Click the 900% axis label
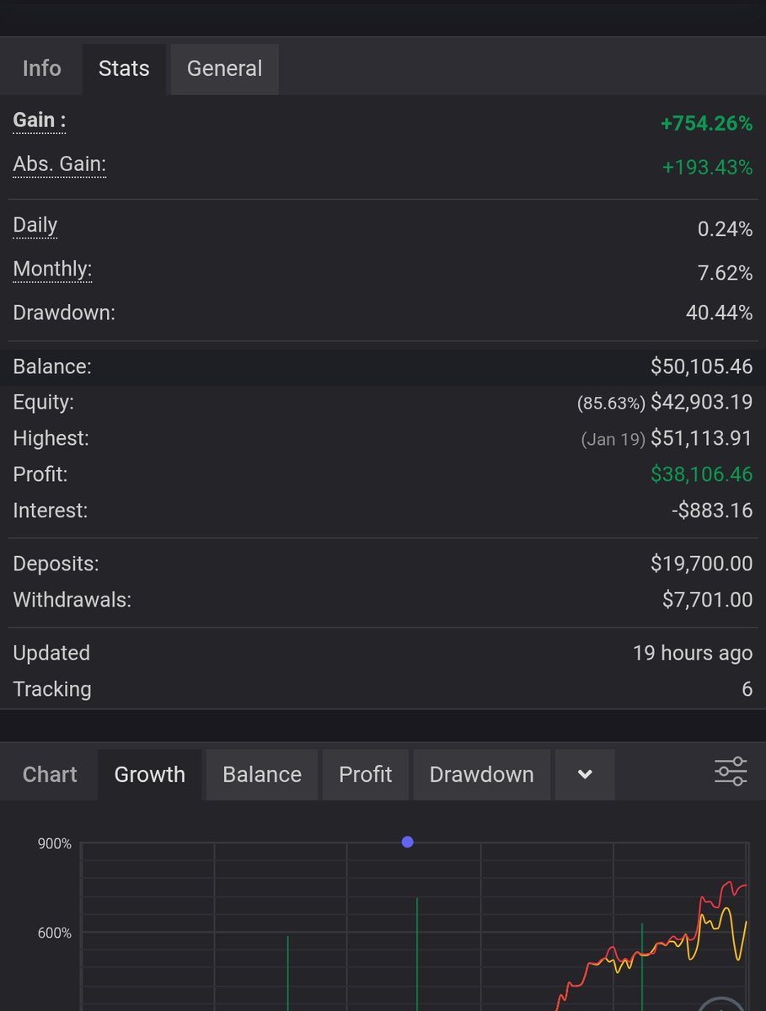 tap(55, 843)
